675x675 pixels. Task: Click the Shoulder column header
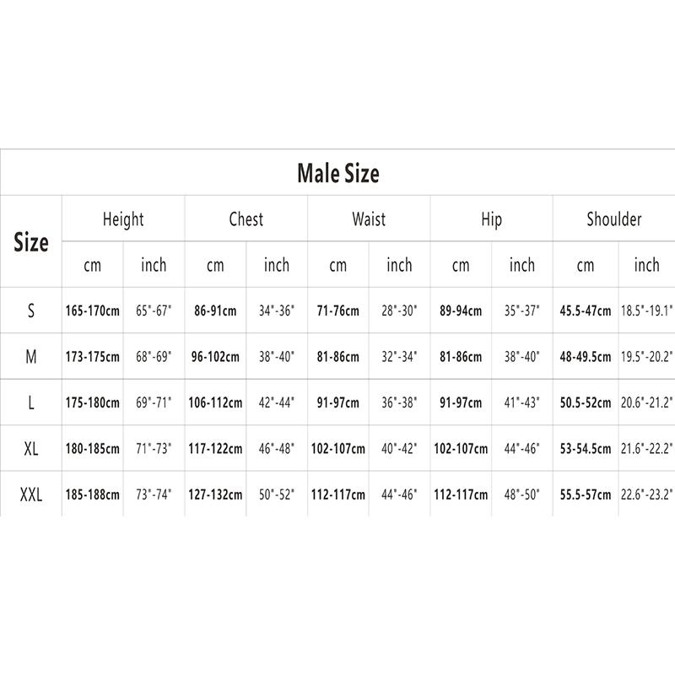pyautogui.click(x=613, y=219)
